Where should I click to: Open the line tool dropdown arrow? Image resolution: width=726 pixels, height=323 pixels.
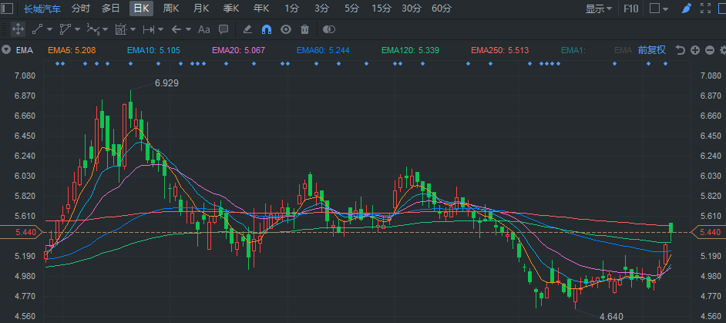point(49,29)
